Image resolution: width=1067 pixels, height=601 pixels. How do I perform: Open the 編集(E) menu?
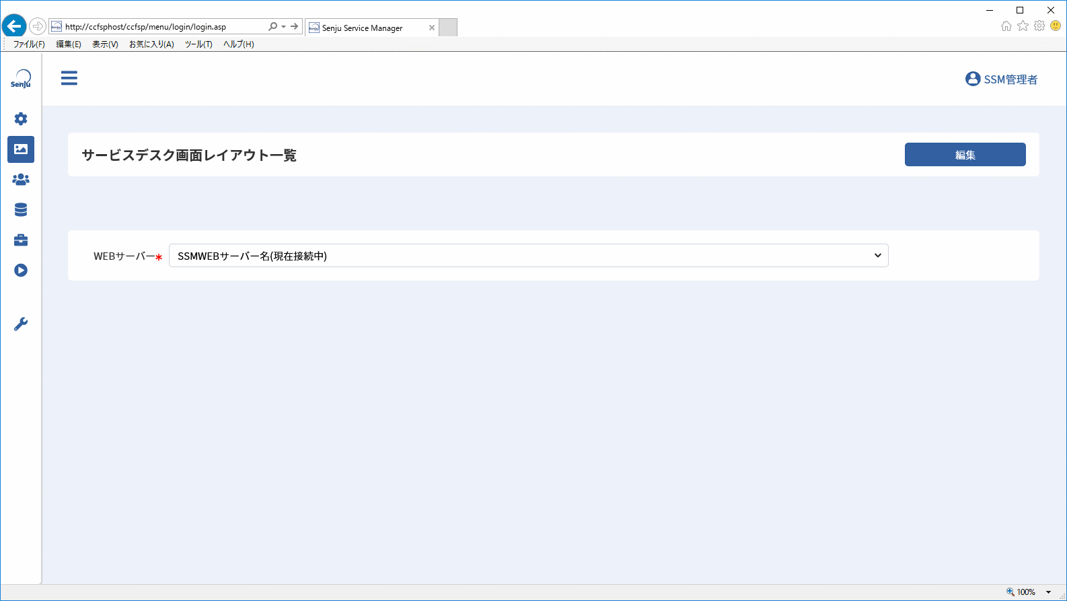click(69, 44)
